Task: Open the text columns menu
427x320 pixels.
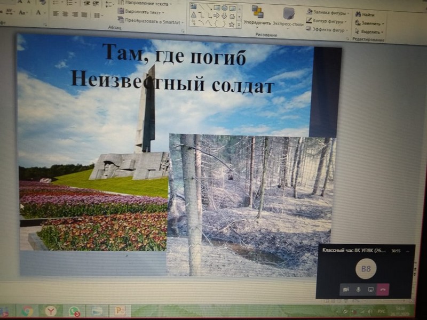Action: click(x=98, y=15)
